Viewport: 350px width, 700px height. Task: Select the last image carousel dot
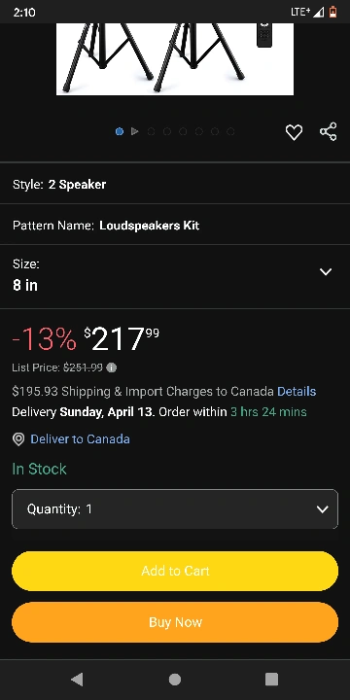tap(230, 131)
